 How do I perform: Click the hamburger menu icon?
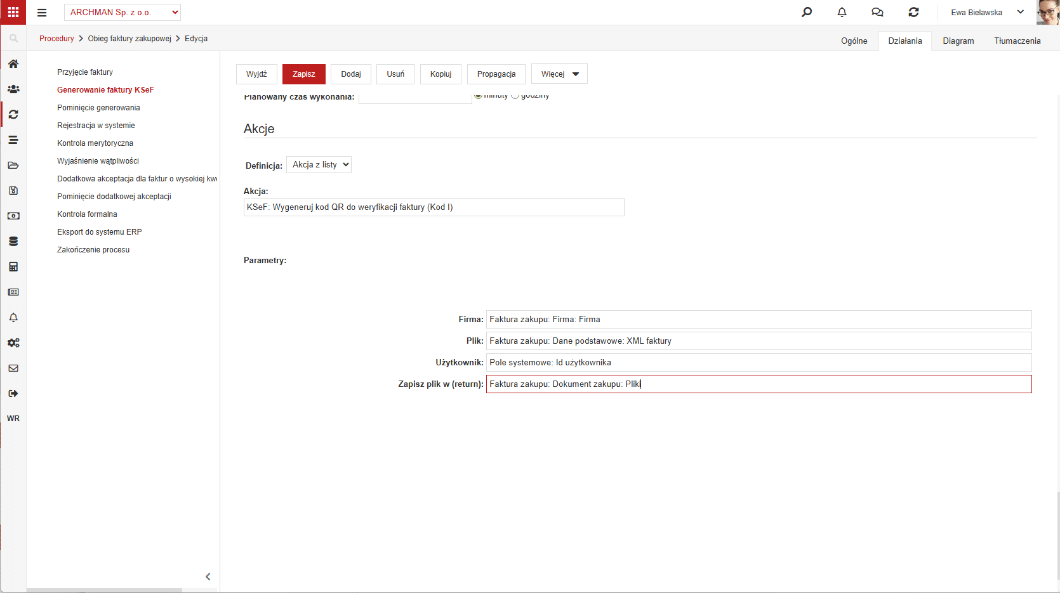(42, 13)
